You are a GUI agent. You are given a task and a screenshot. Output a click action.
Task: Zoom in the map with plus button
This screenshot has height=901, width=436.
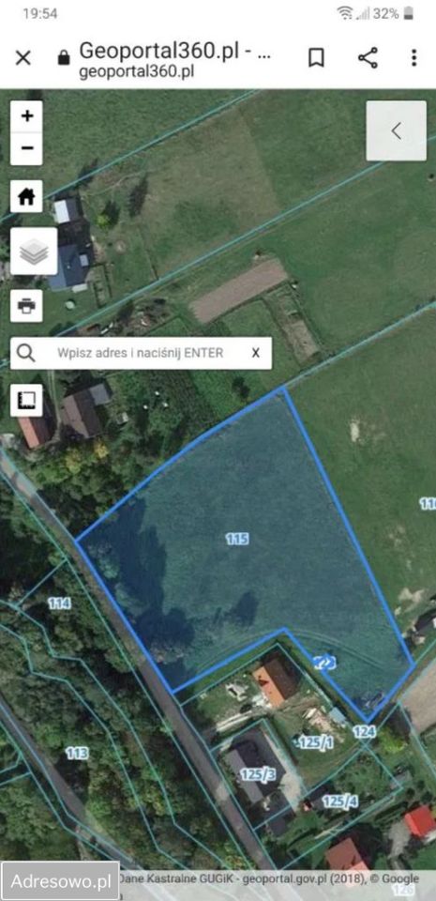pos(26,116)
